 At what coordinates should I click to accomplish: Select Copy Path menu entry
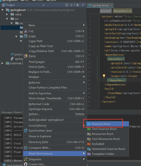tap(55, 41)
